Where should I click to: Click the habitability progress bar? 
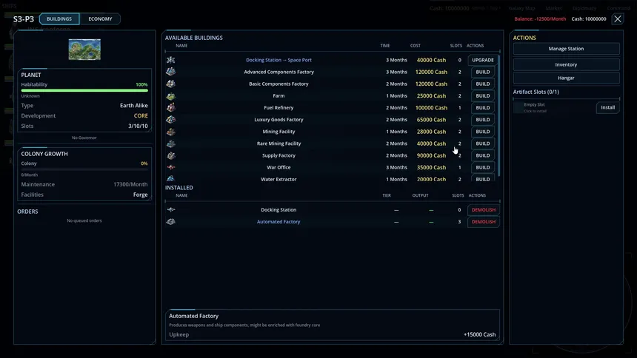click(84, 90)
